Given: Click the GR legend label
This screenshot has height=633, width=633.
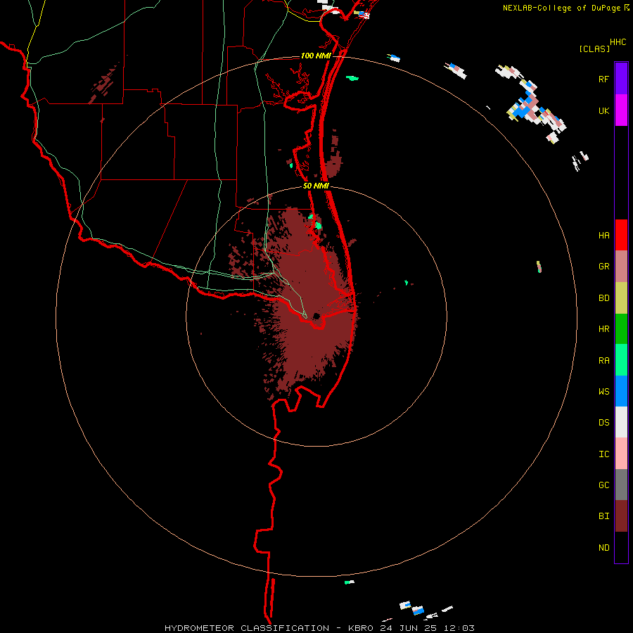Looking at the screenshot, I should tap(603, 267).
